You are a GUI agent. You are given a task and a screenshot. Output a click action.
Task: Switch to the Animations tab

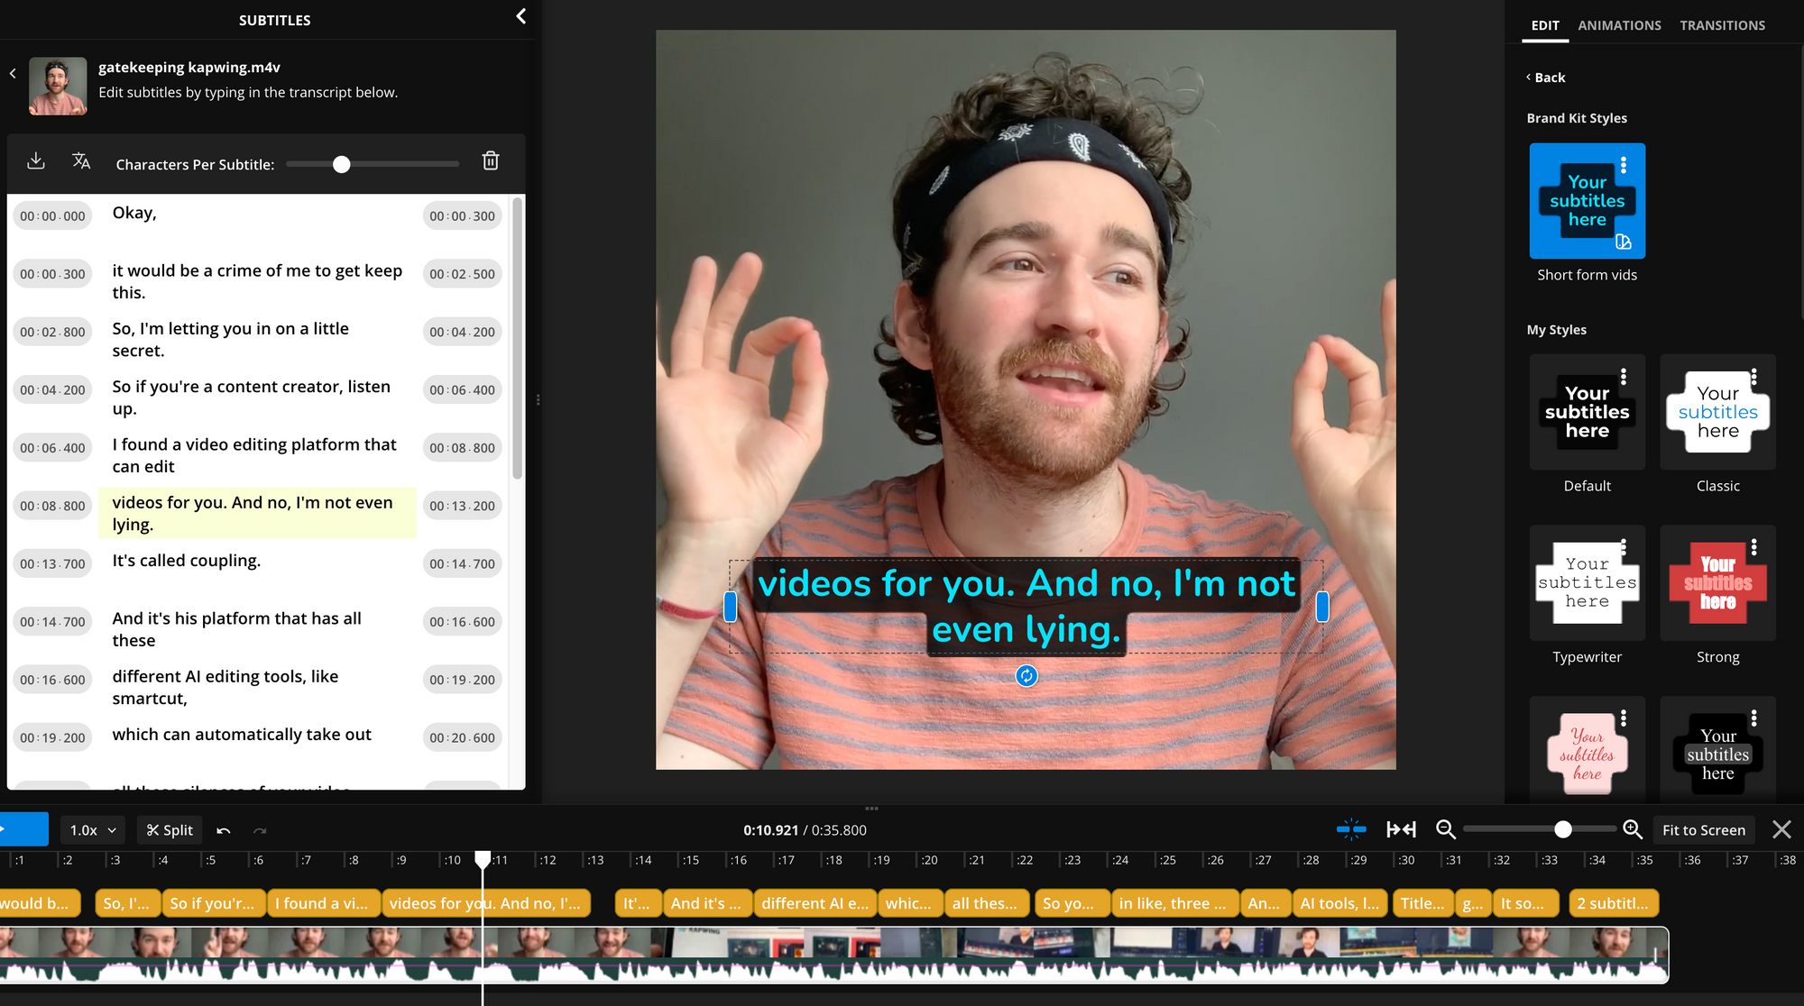(1619, 25)
